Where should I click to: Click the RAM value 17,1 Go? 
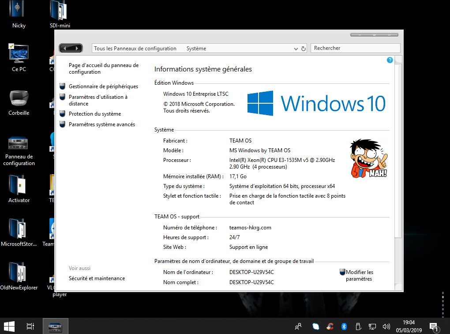click(238, 176)
